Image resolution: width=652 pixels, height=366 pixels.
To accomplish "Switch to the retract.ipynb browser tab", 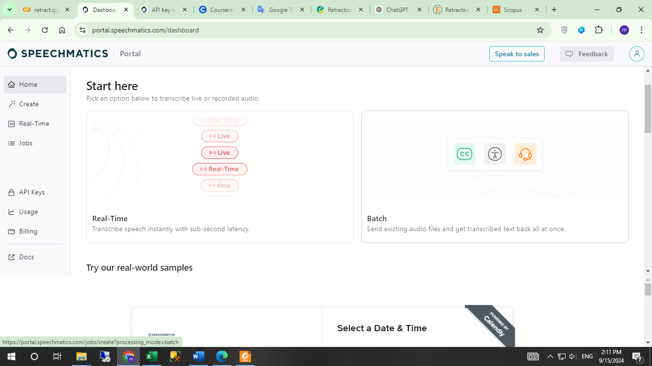I will point(46,10).
